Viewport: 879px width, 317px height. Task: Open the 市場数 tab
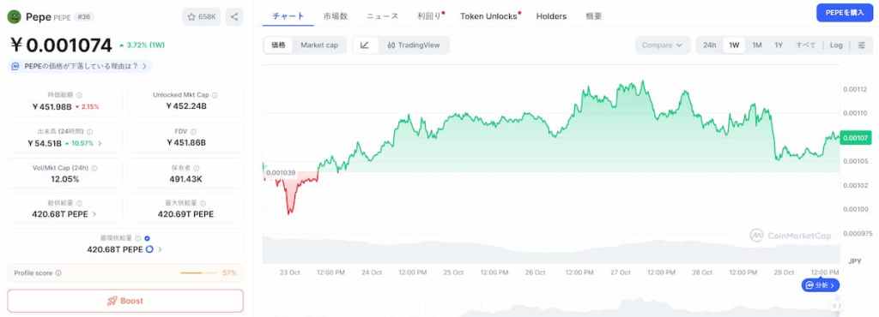click(x=336, y=16)
